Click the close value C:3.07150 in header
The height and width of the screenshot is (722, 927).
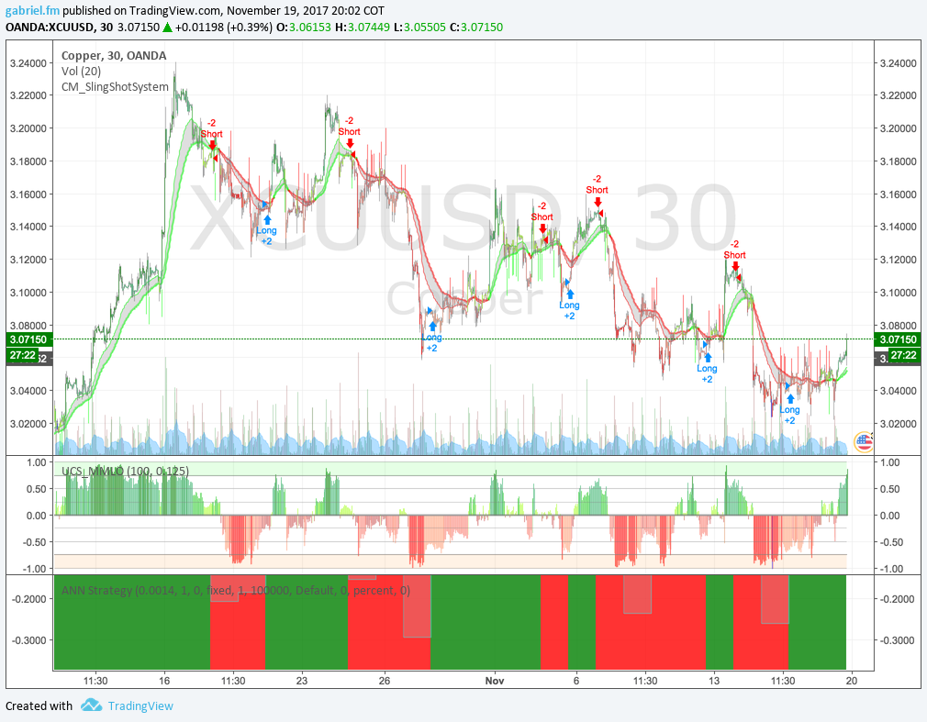476,28
